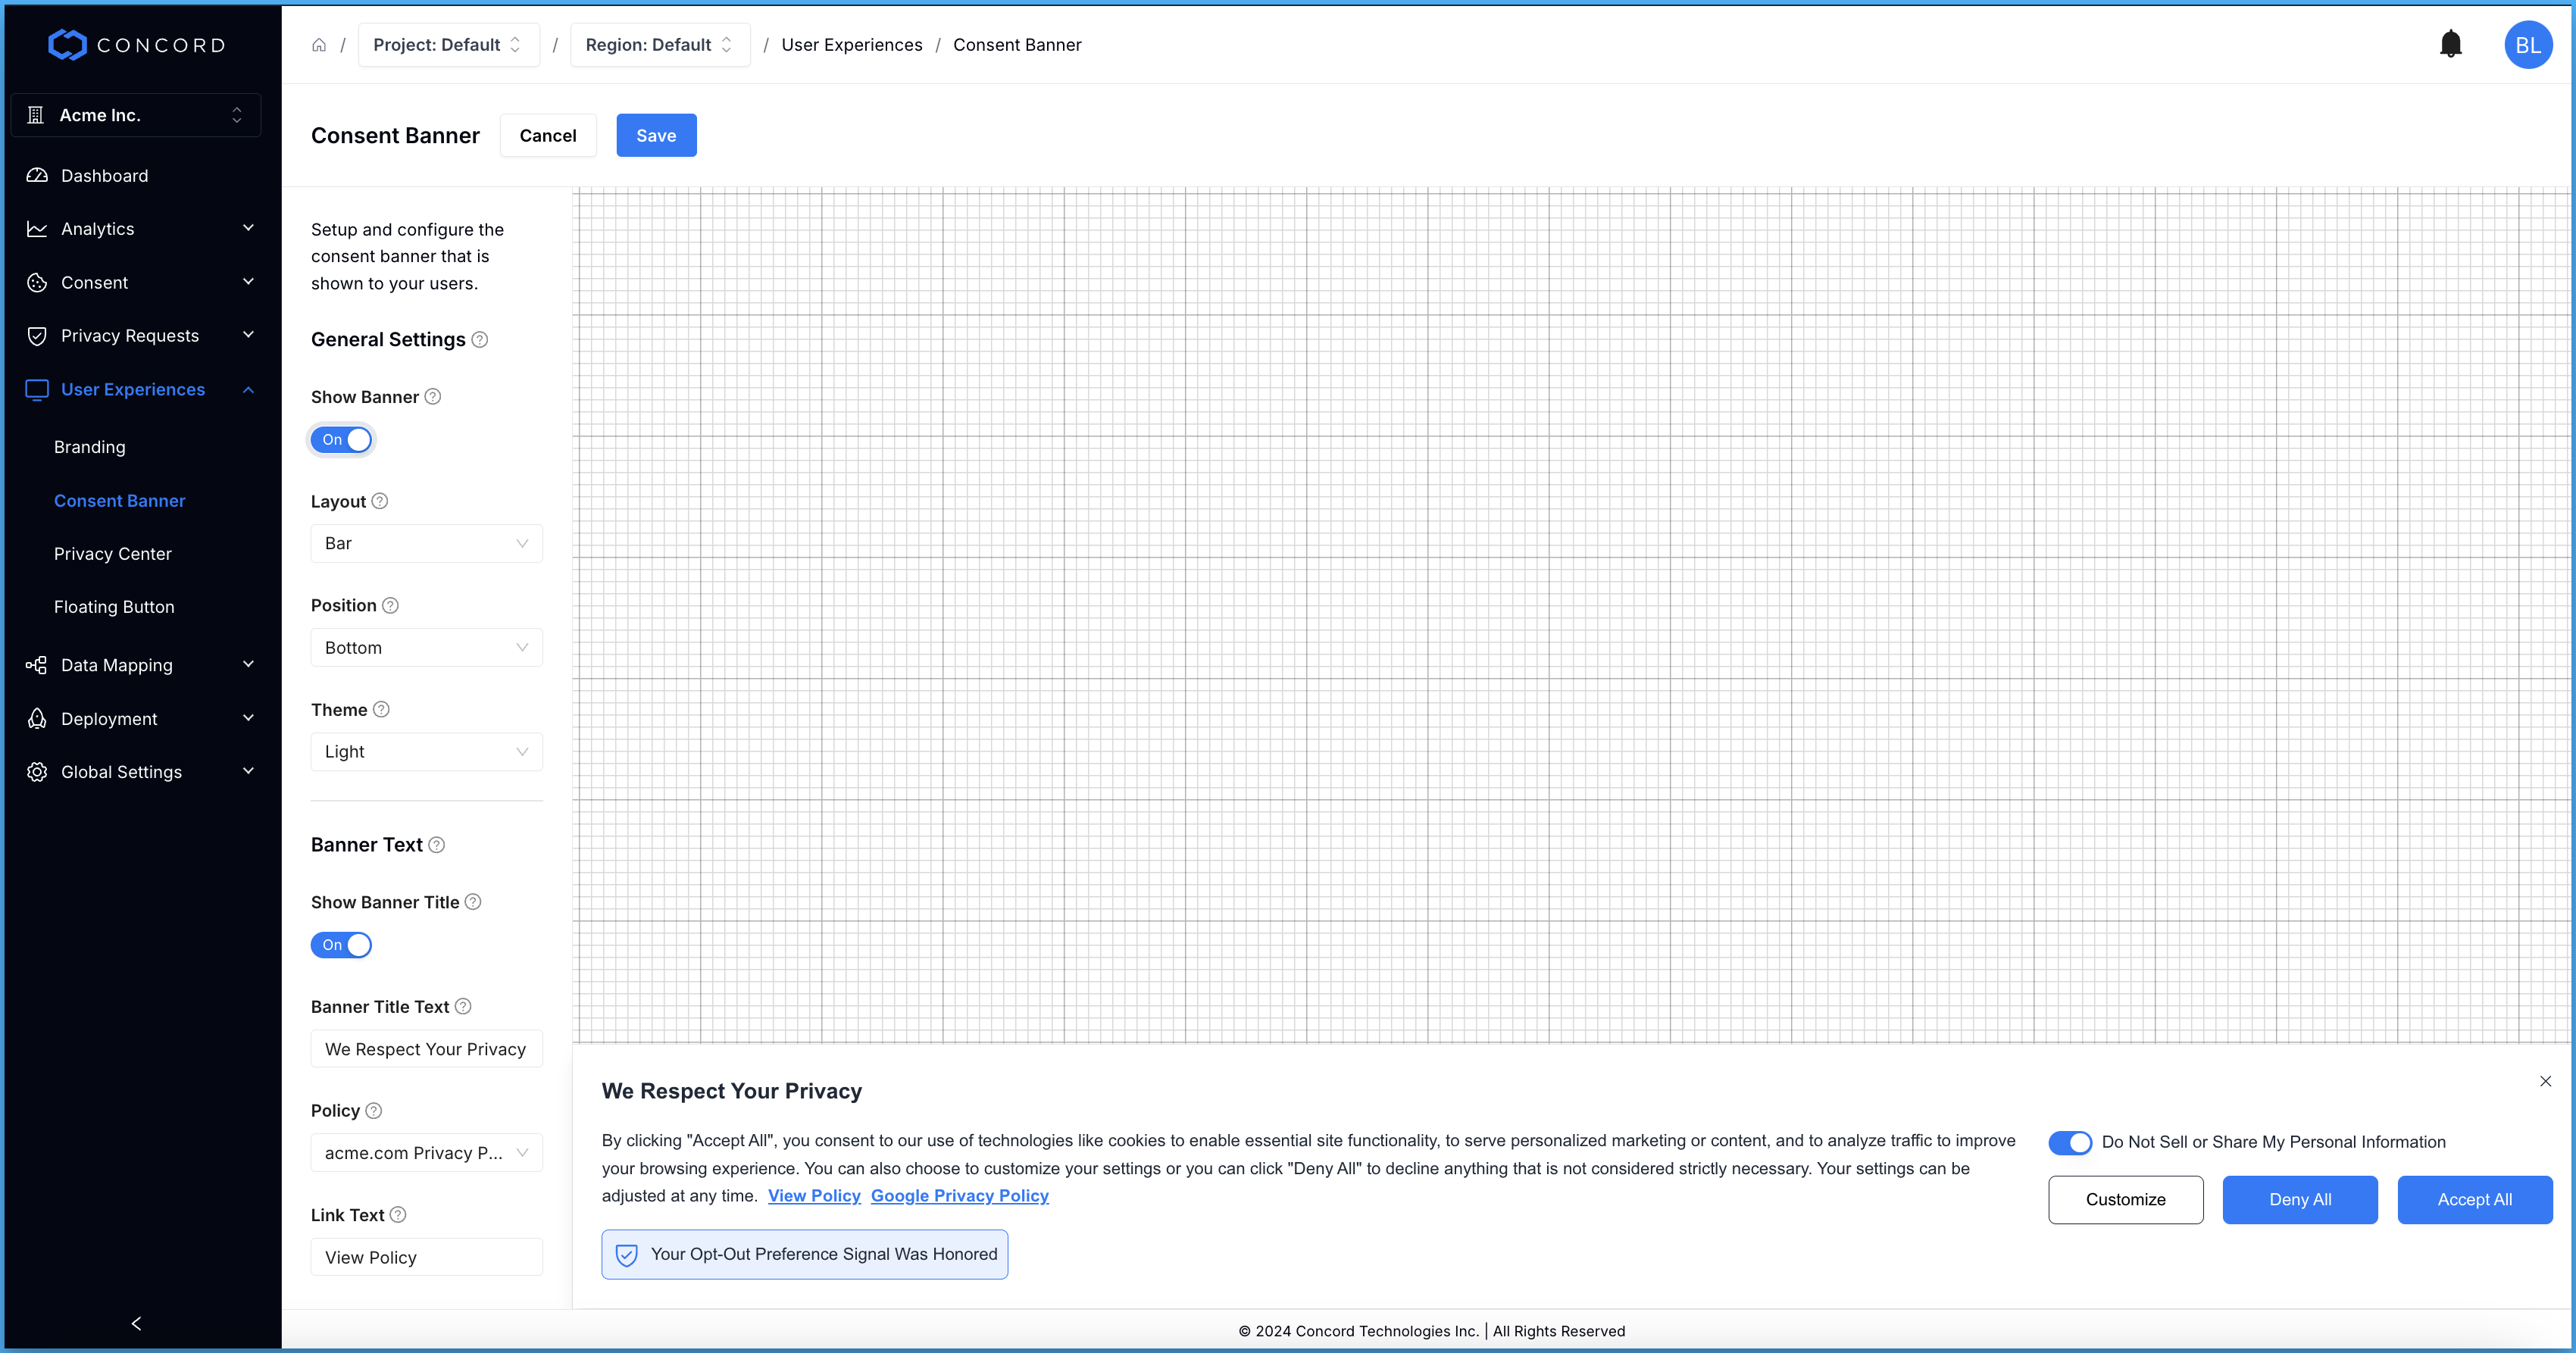Click the help icon next to General Settings
This screenshot has width=2576, height=1353.
coord(480,339)
